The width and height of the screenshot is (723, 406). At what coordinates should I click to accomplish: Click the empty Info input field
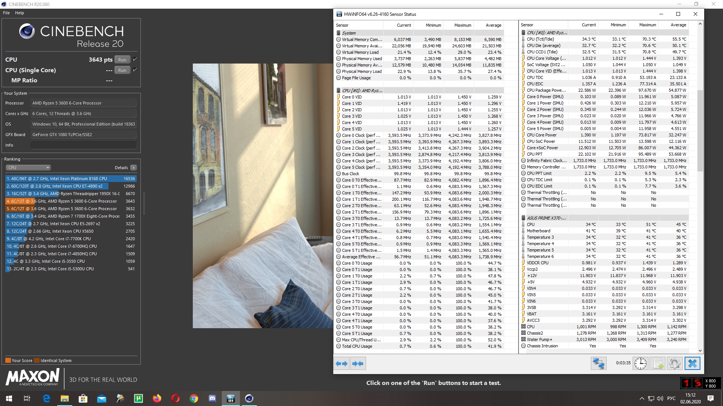point(83,145)
